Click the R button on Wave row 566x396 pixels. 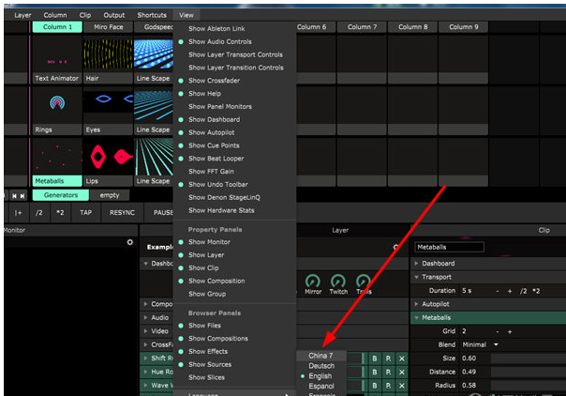[388, 386]
